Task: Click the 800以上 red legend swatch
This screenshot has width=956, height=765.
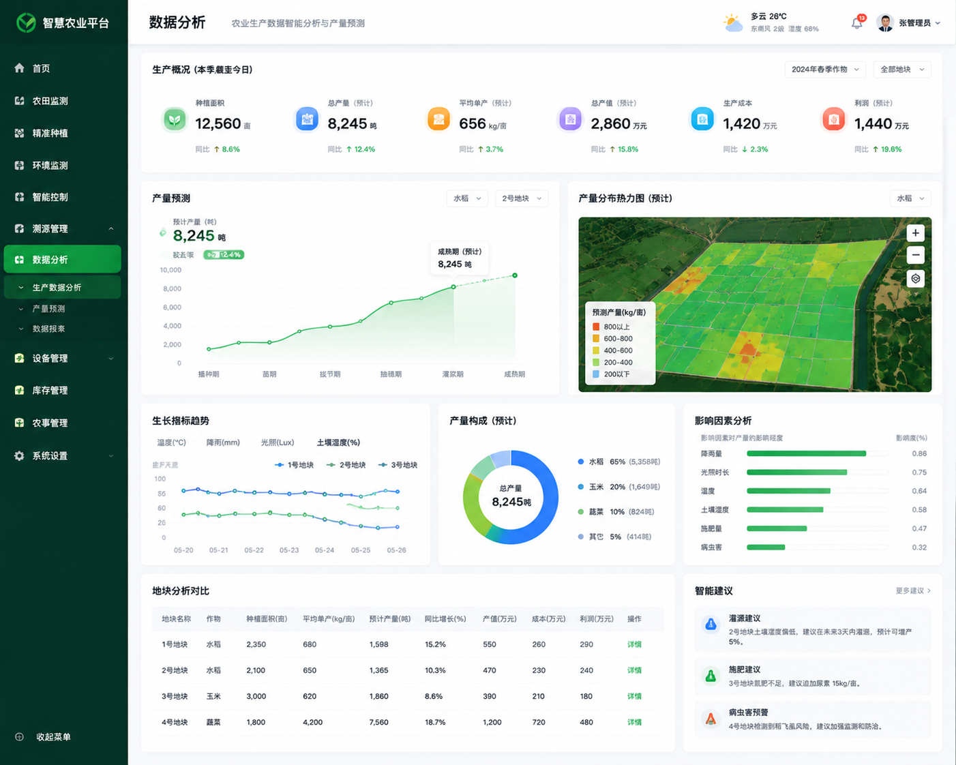Action: click(596, 327)
